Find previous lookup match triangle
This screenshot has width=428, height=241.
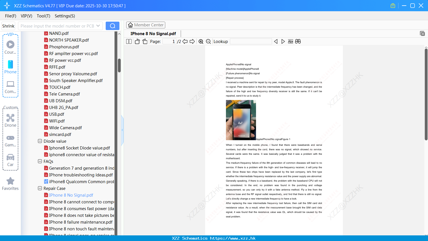pyautogui.click(x=276, y=41)
